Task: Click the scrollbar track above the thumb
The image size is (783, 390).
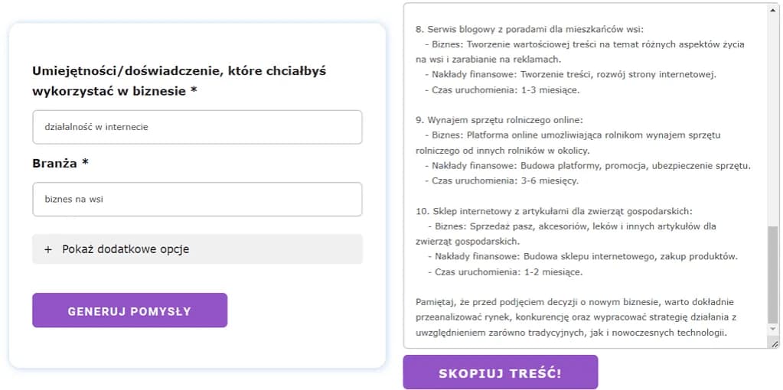Action: pyautogui.click(x=772, y=115)
